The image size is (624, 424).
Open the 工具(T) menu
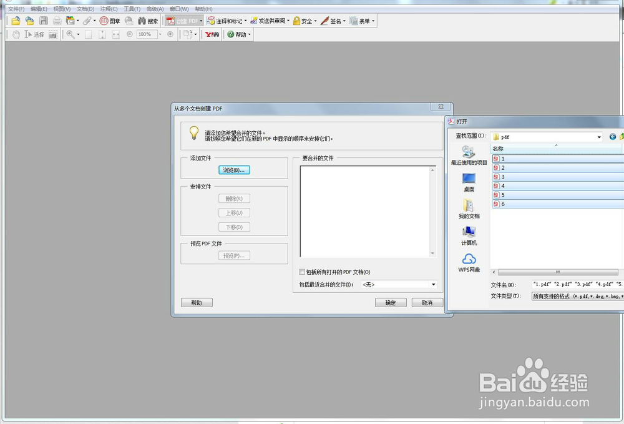pyautogui.click(x=132, y=9)
